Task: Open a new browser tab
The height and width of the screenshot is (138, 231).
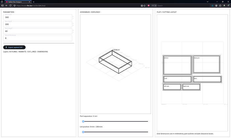Action: pos(33,2)
